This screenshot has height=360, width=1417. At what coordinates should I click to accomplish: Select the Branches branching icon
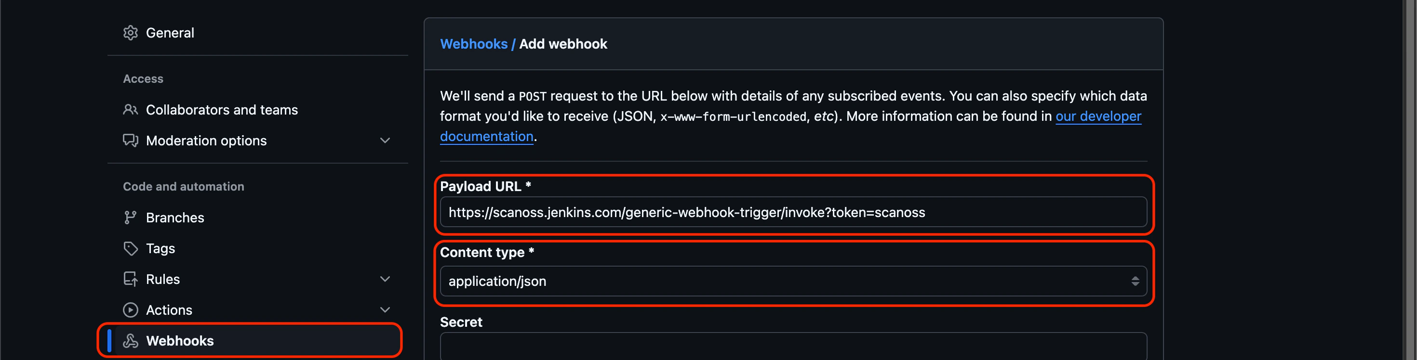(x=131, y=217)
